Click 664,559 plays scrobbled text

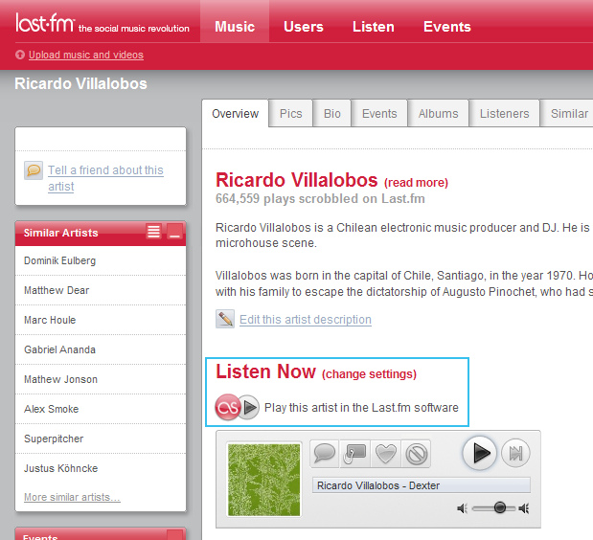click(x=320, y=199)
